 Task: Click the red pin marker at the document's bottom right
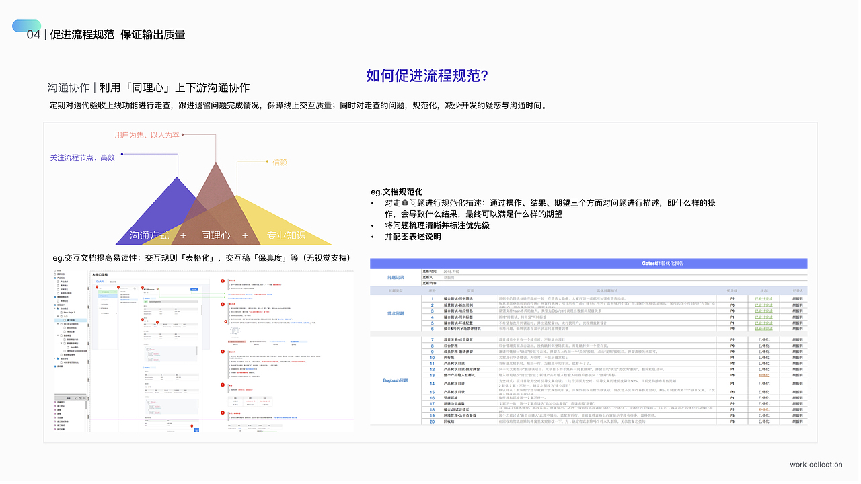[192, 426]
